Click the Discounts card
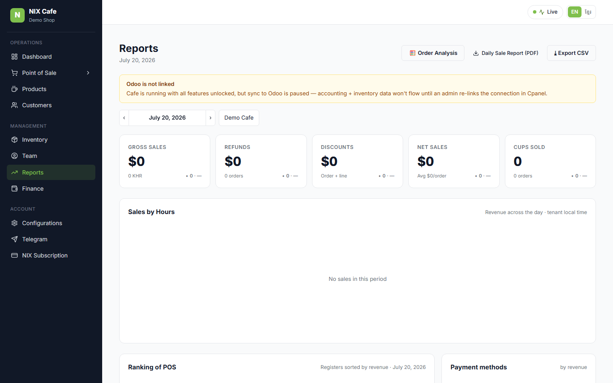This screenshot has height=383, width=613. click(x=358, y=161)
